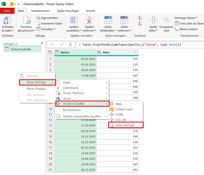
Task: Sort ascending with the A-Z icon
Action: 140,18
